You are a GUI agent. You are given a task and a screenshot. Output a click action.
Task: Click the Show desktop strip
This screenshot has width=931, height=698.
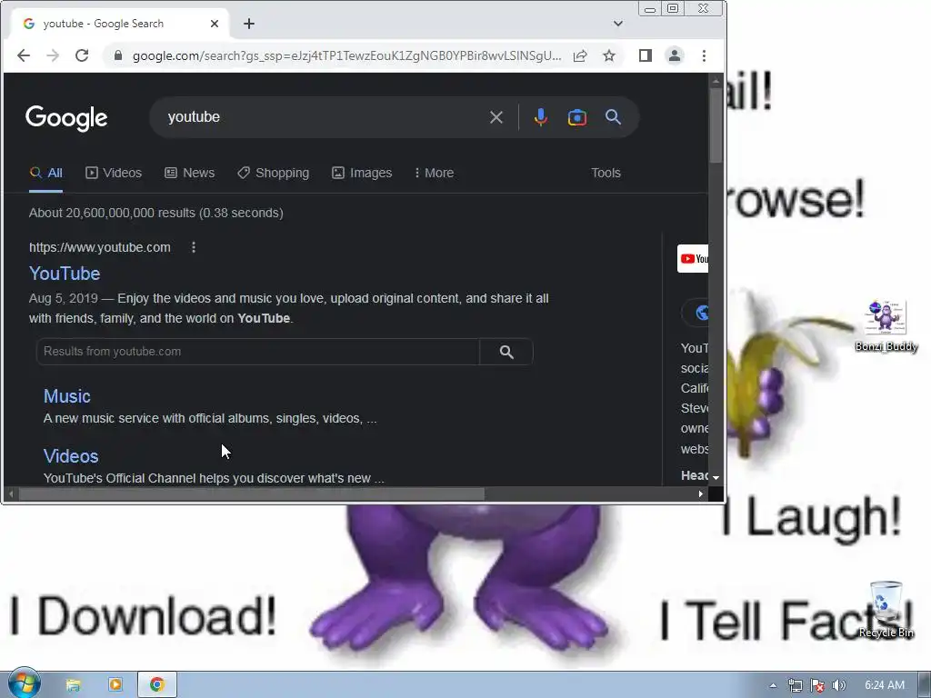pos(925,685)
